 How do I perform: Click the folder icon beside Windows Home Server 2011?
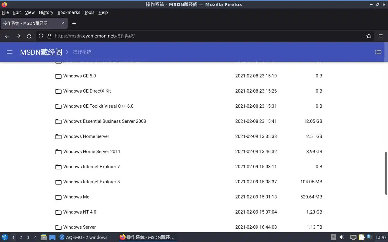coord(59,152)
